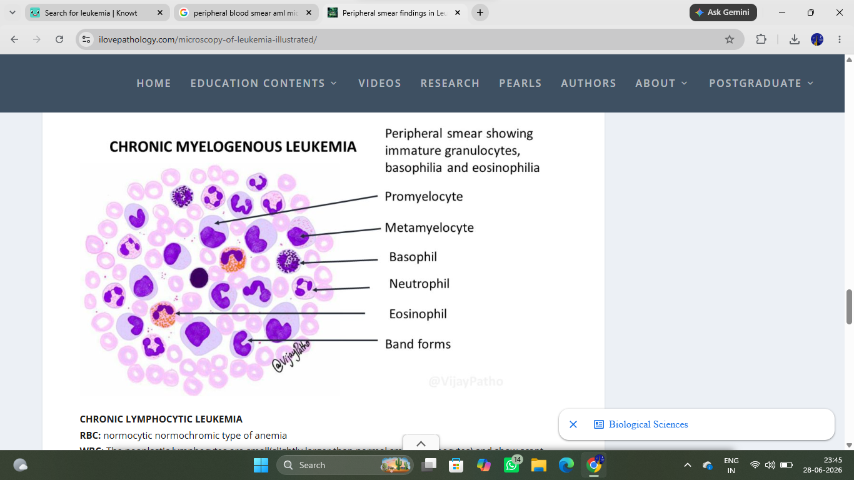Open a new browser tab

(480, 12)
